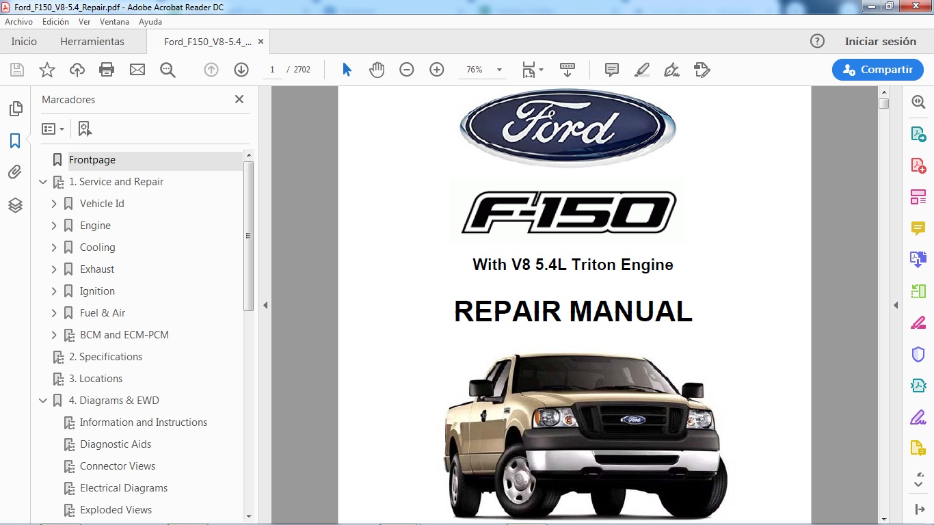Expand the Cooling bookmark
Screen dimensions: 934x525
click(54, 247)
